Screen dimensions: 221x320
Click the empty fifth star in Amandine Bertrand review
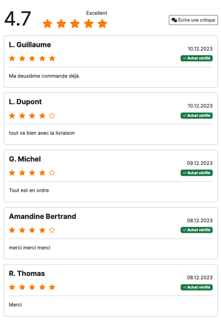[x=52, y=230]
